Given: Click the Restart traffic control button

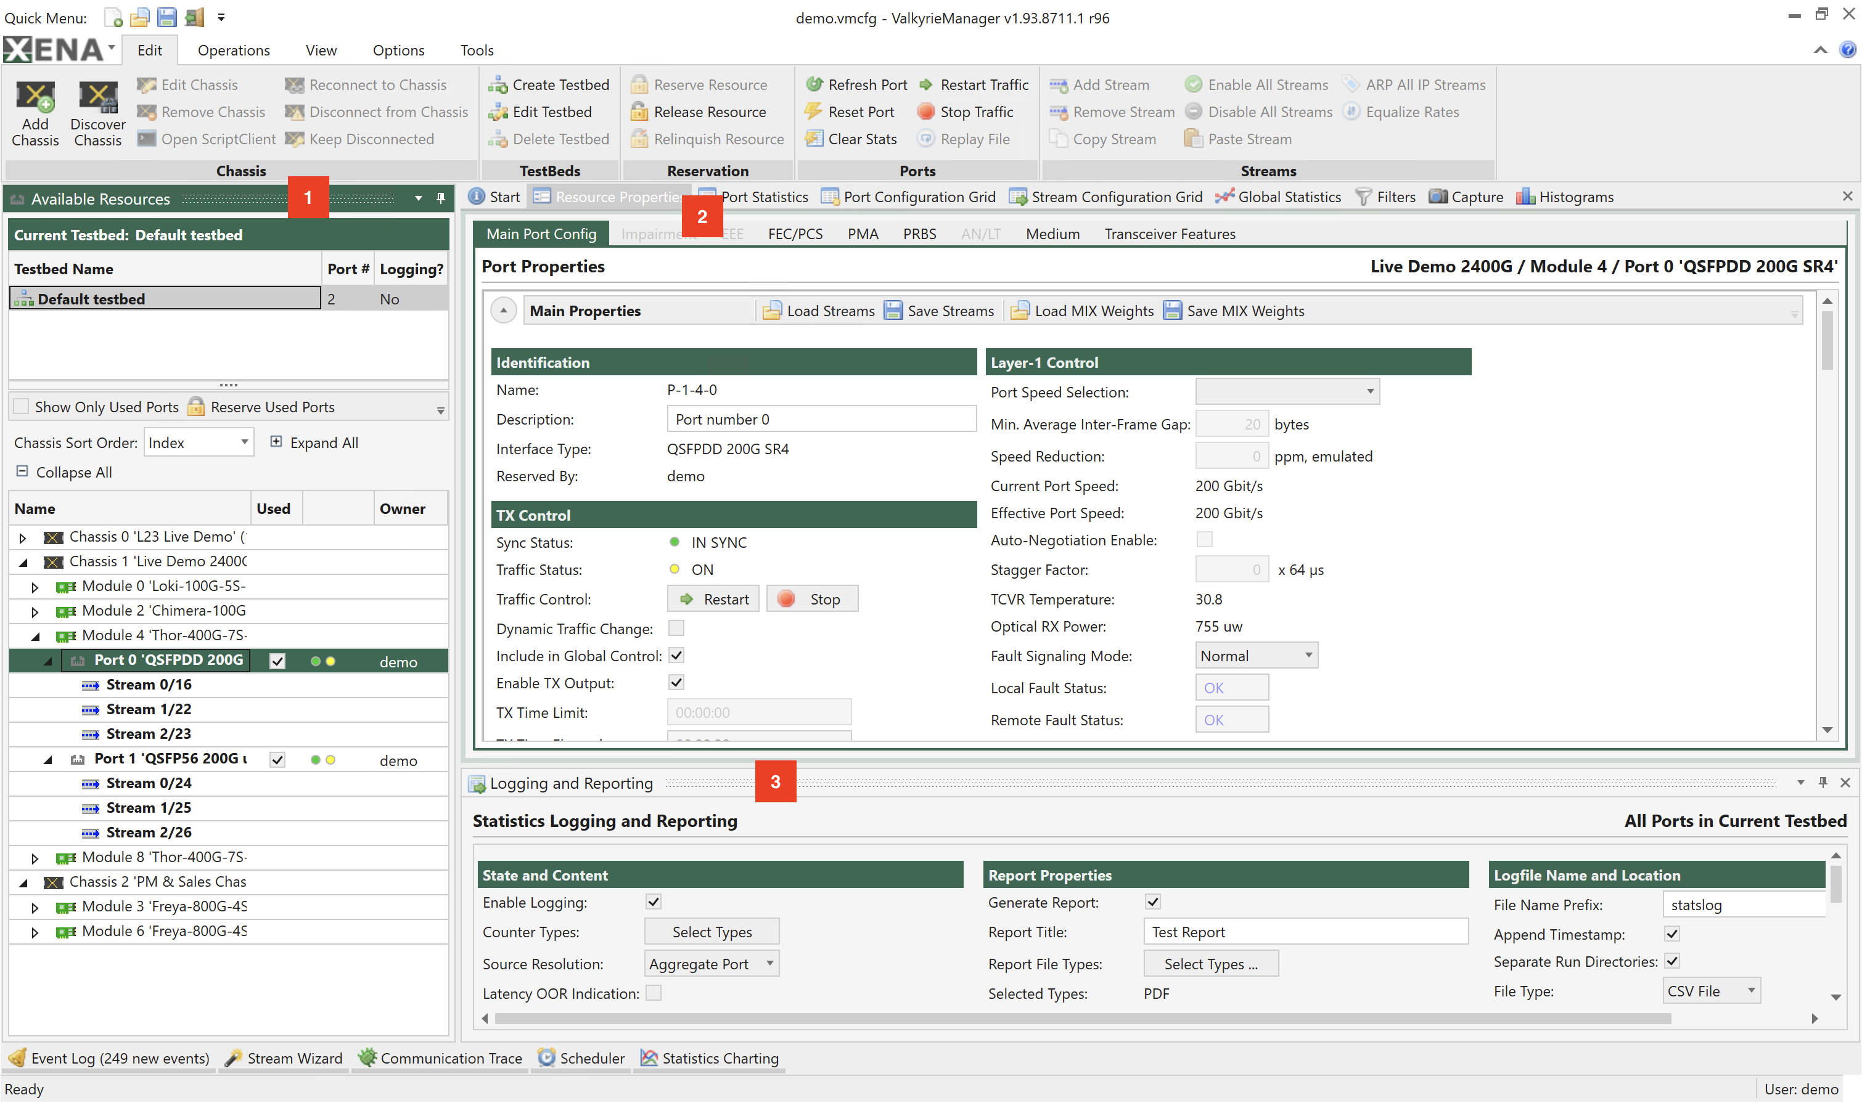Looking at the screenshot, I should [713, 599].
